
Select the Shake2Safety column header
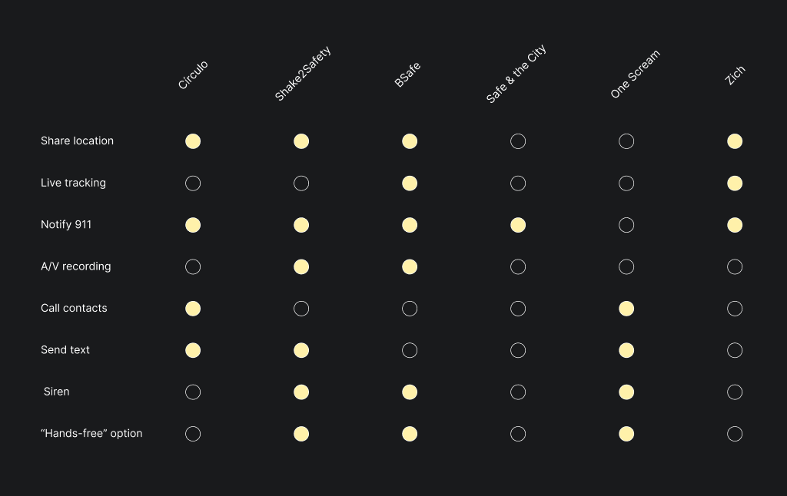pos(303,74)
